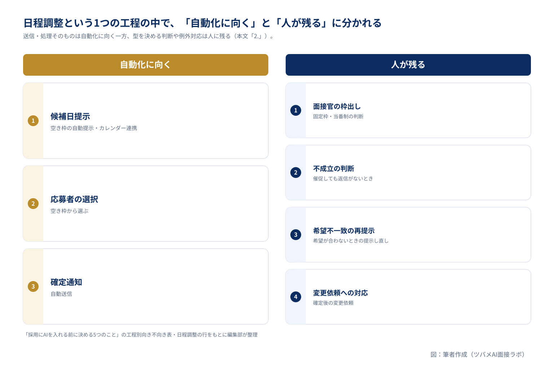Click the 候補日提示 card title
554x369 pixels.
pyautogui.click(x=70, y=116)
